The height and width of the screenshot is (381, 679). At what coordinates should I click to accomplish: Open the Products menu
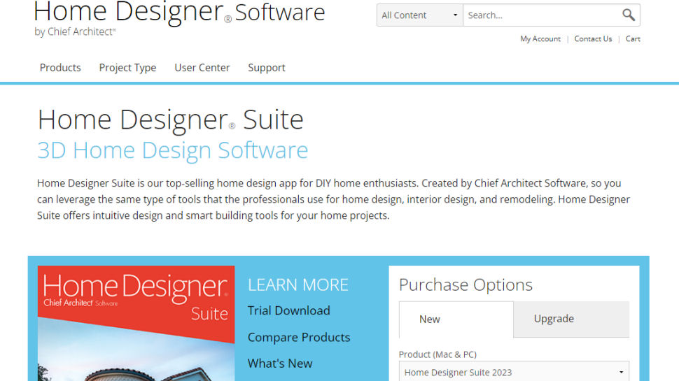[x=60, y=68]
